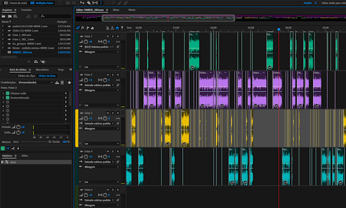The height and width of the screenshot is (208, 346).
Task: Expand the Faixa 1_002.wav file entry
Action: 3,35
